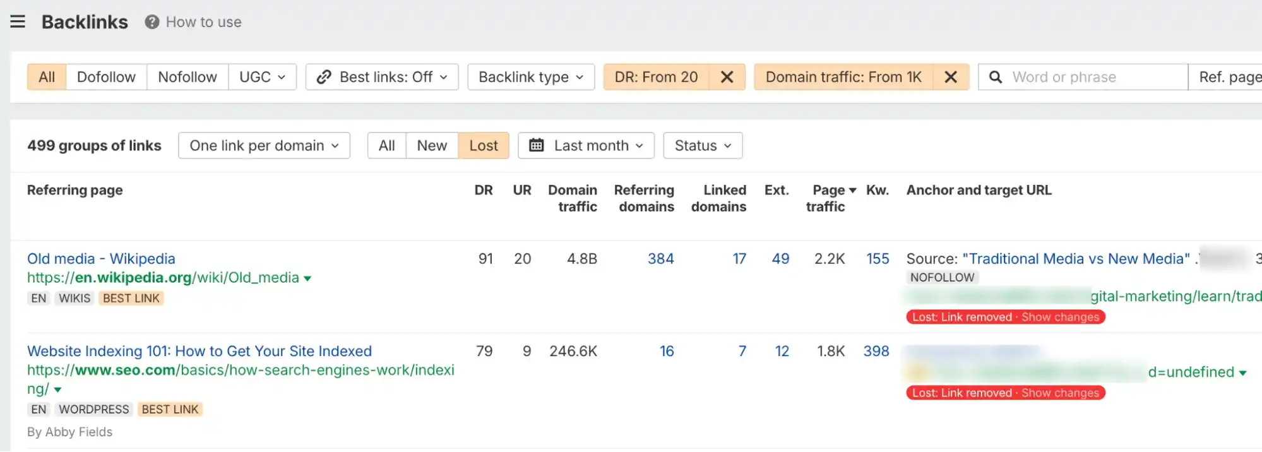Open linked domains value 17

point(739,259)
